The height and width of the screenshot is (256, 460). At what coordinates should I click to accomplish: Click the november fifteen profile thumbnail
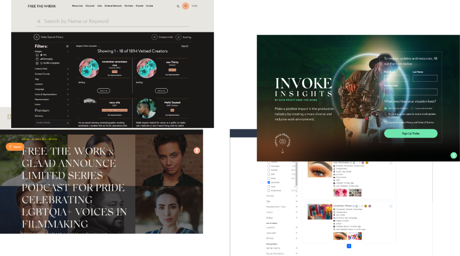320,212
